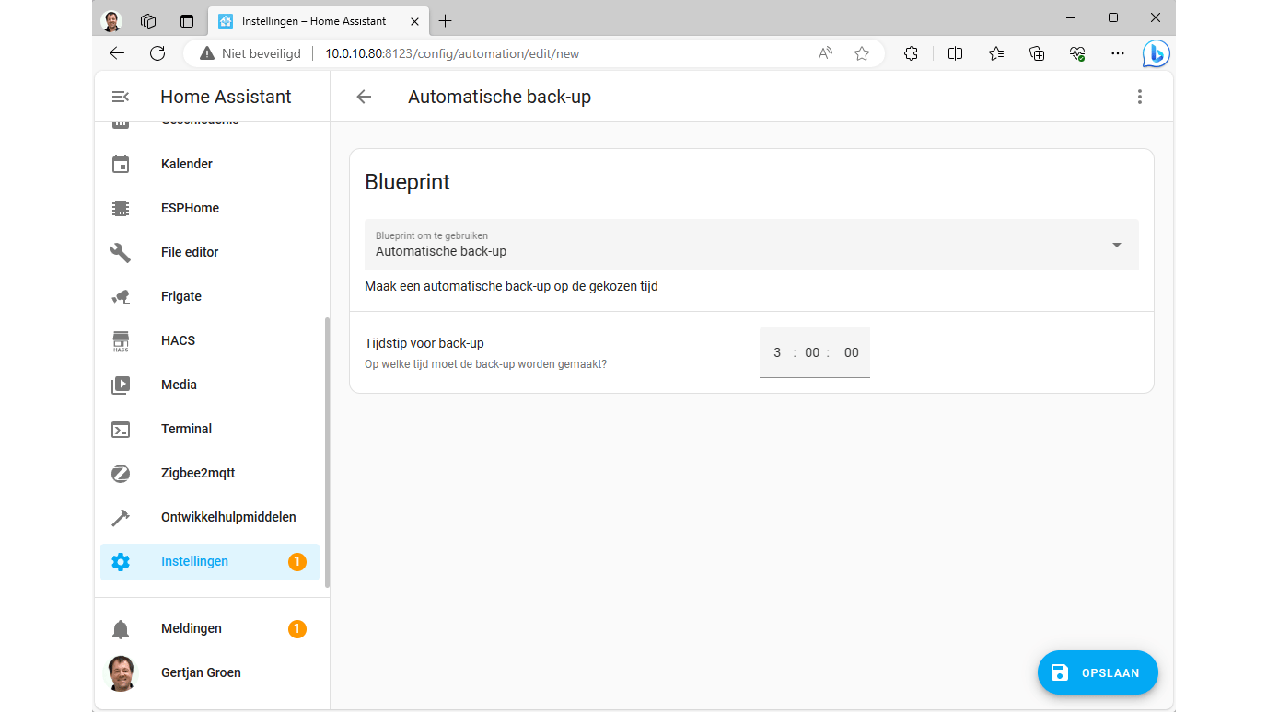
Task: Select the Media sidebar item
Action: (x=179, y=385)
